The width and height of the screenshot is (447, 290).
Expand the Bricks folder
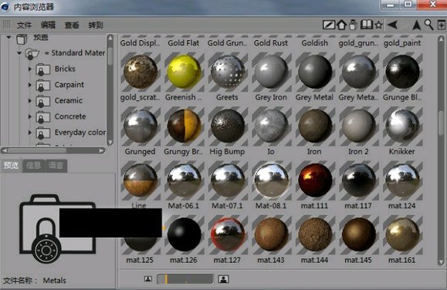29,69
